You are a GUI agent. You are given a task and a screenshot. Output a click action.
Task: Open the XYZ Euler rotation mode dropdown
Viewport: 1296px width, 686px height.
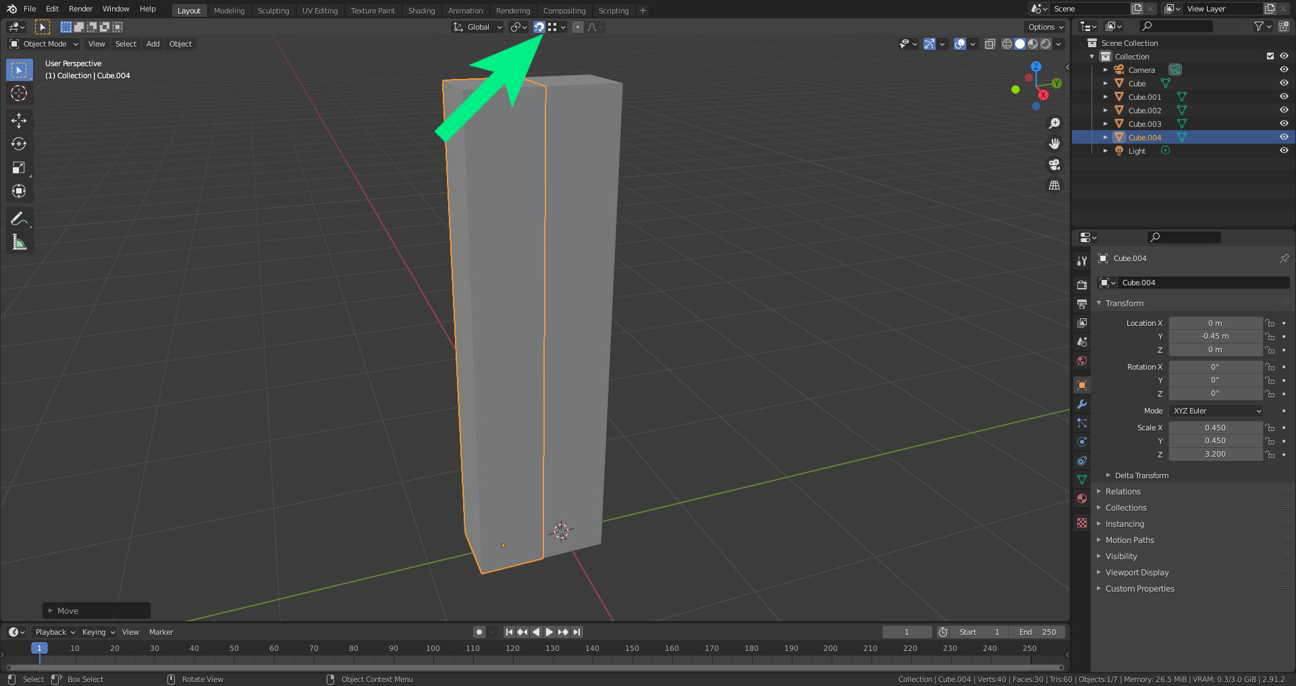[1216, 411]
